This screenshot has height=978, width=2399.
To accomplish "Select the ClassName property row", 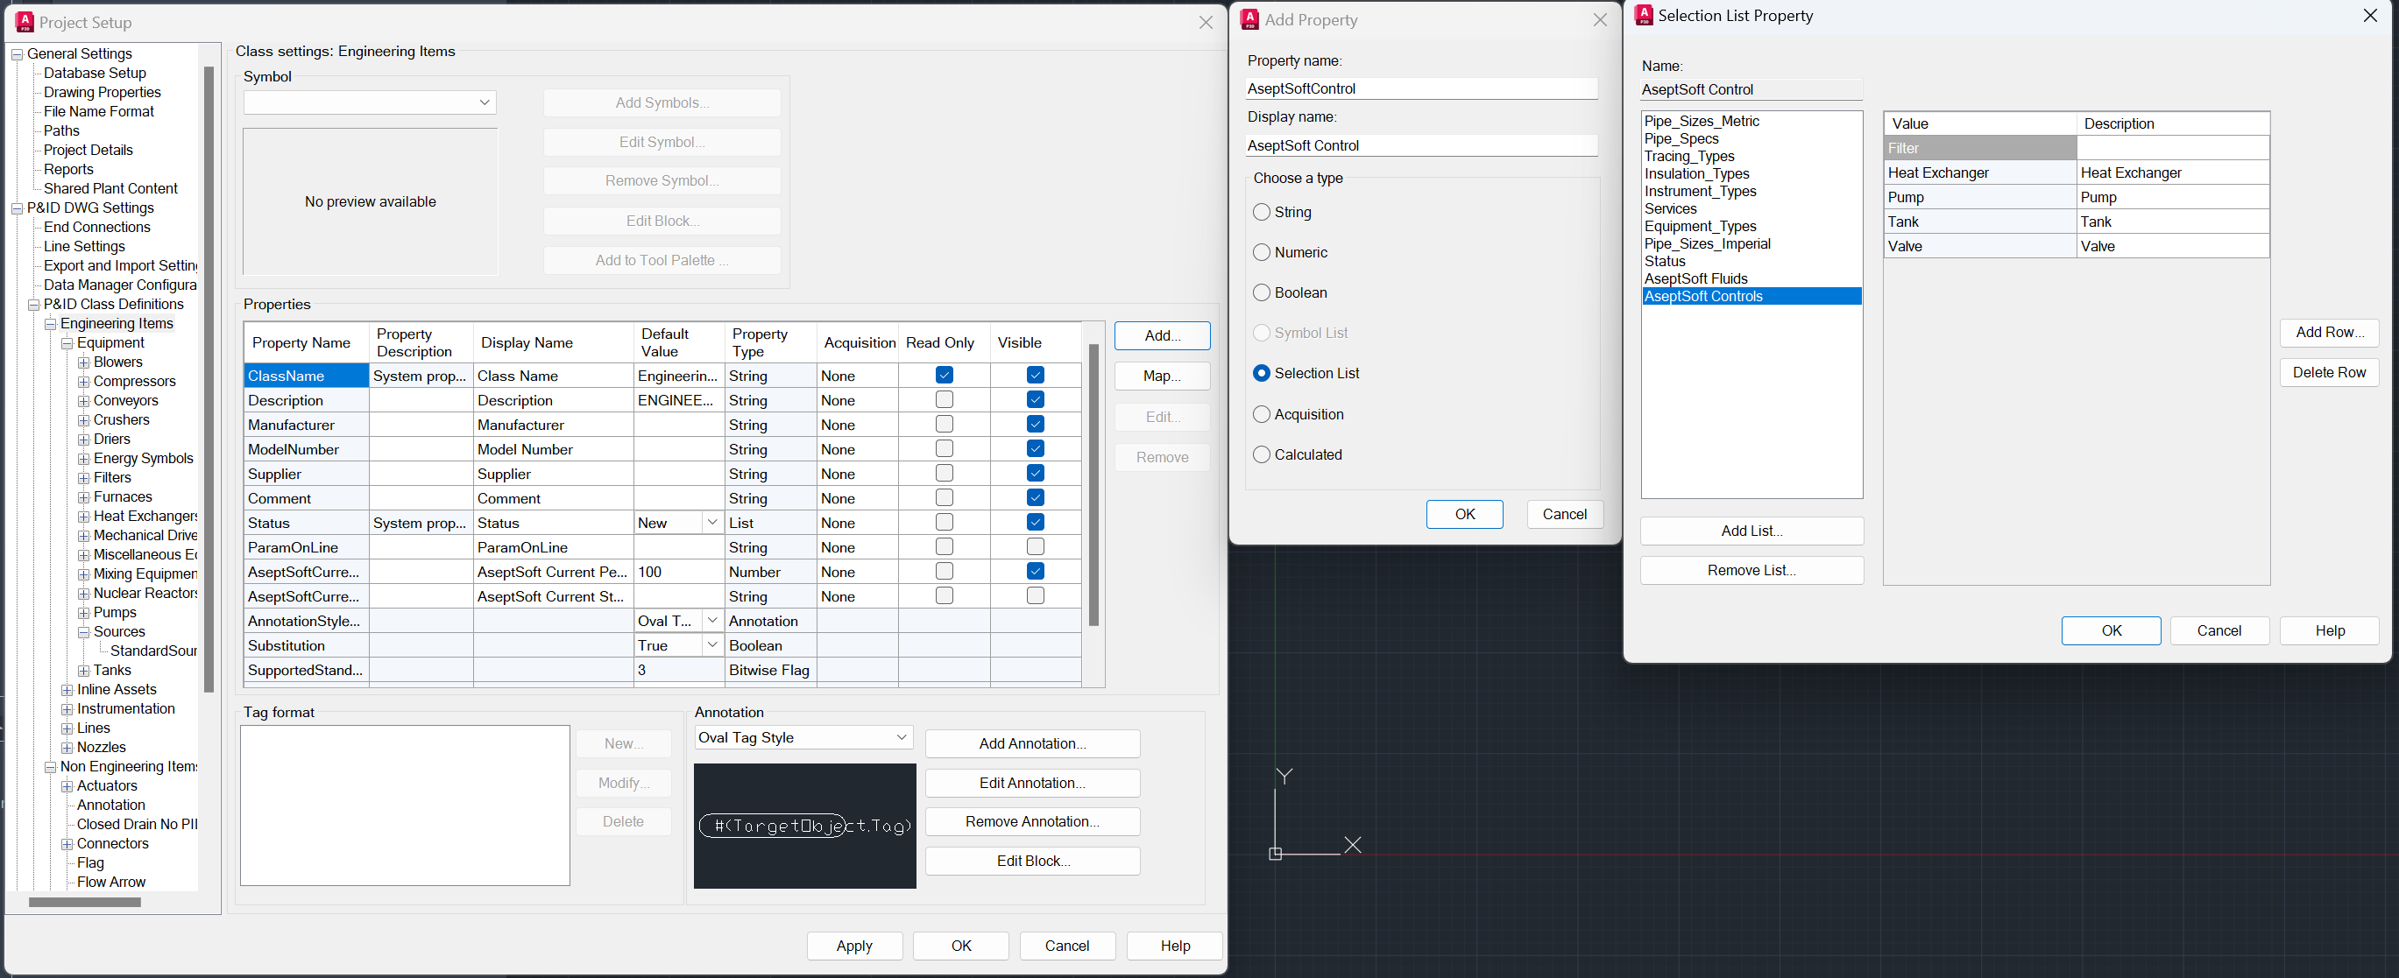I will (x=307, y=375).
